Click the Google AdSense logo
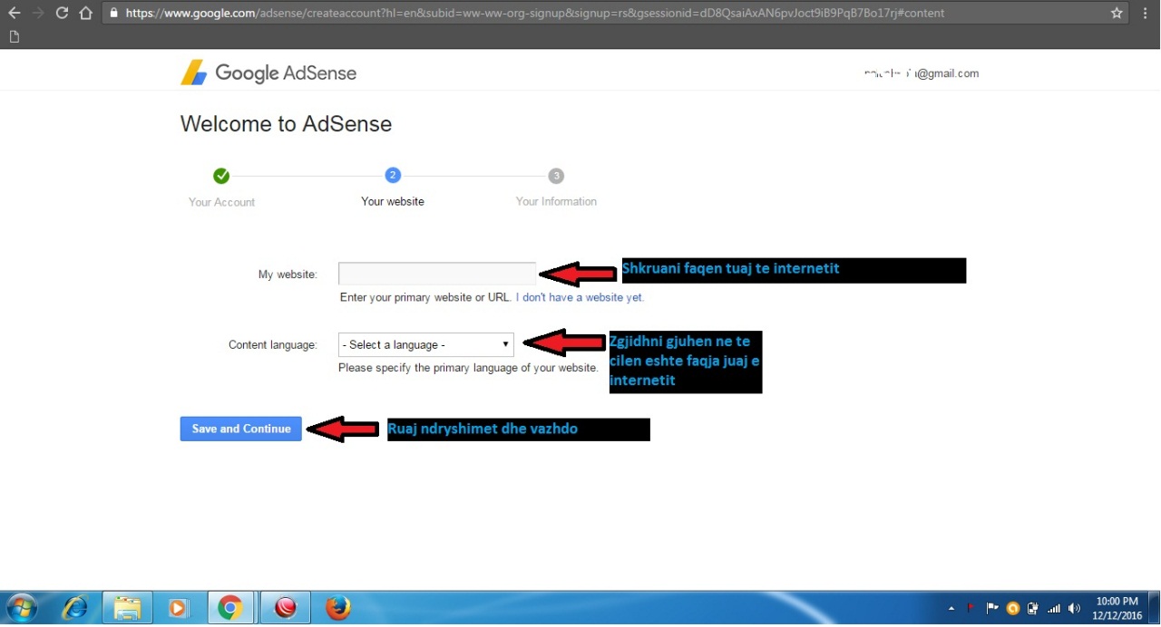This screenshot has width=1161, height=627. tap(268, 73)
